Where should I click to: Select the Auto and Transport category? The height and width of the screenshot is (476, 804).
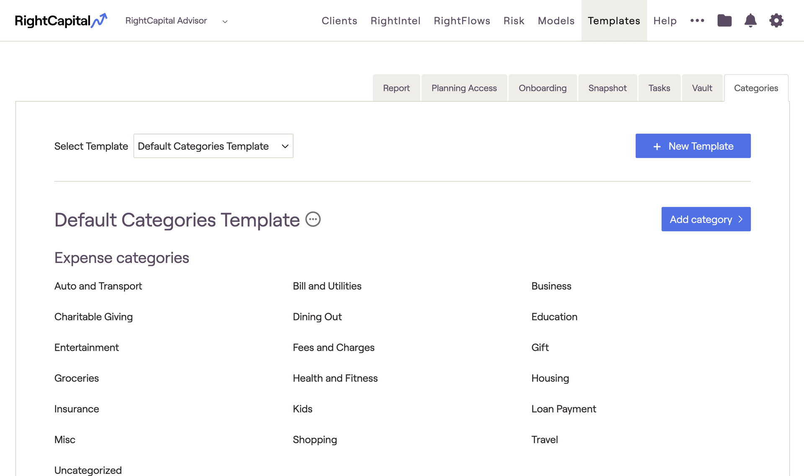tap(98, 286)
